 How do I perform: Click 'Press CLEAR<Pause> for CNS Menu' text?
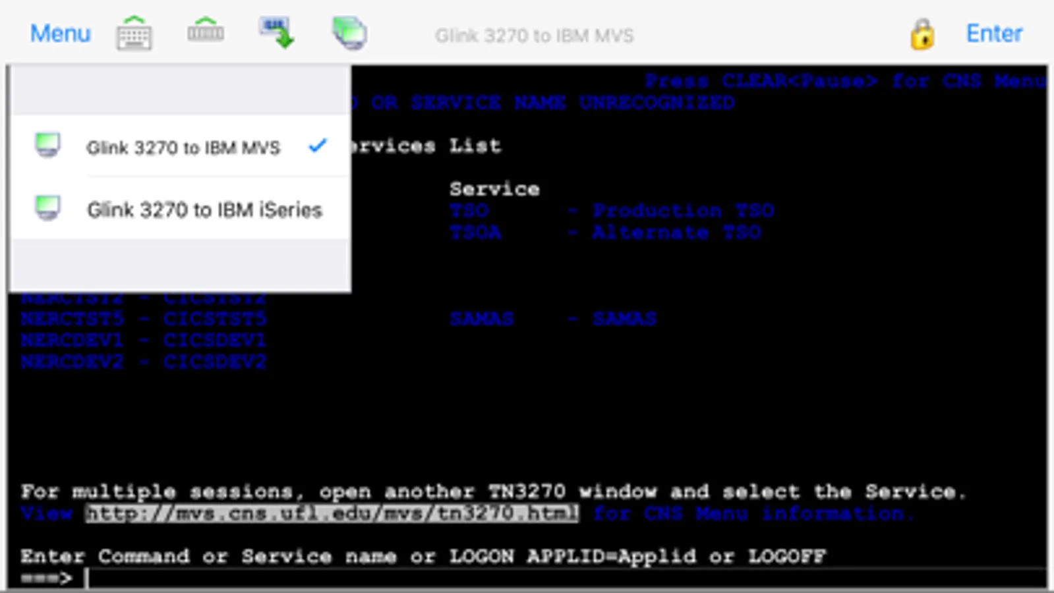[x=845, y=81]
